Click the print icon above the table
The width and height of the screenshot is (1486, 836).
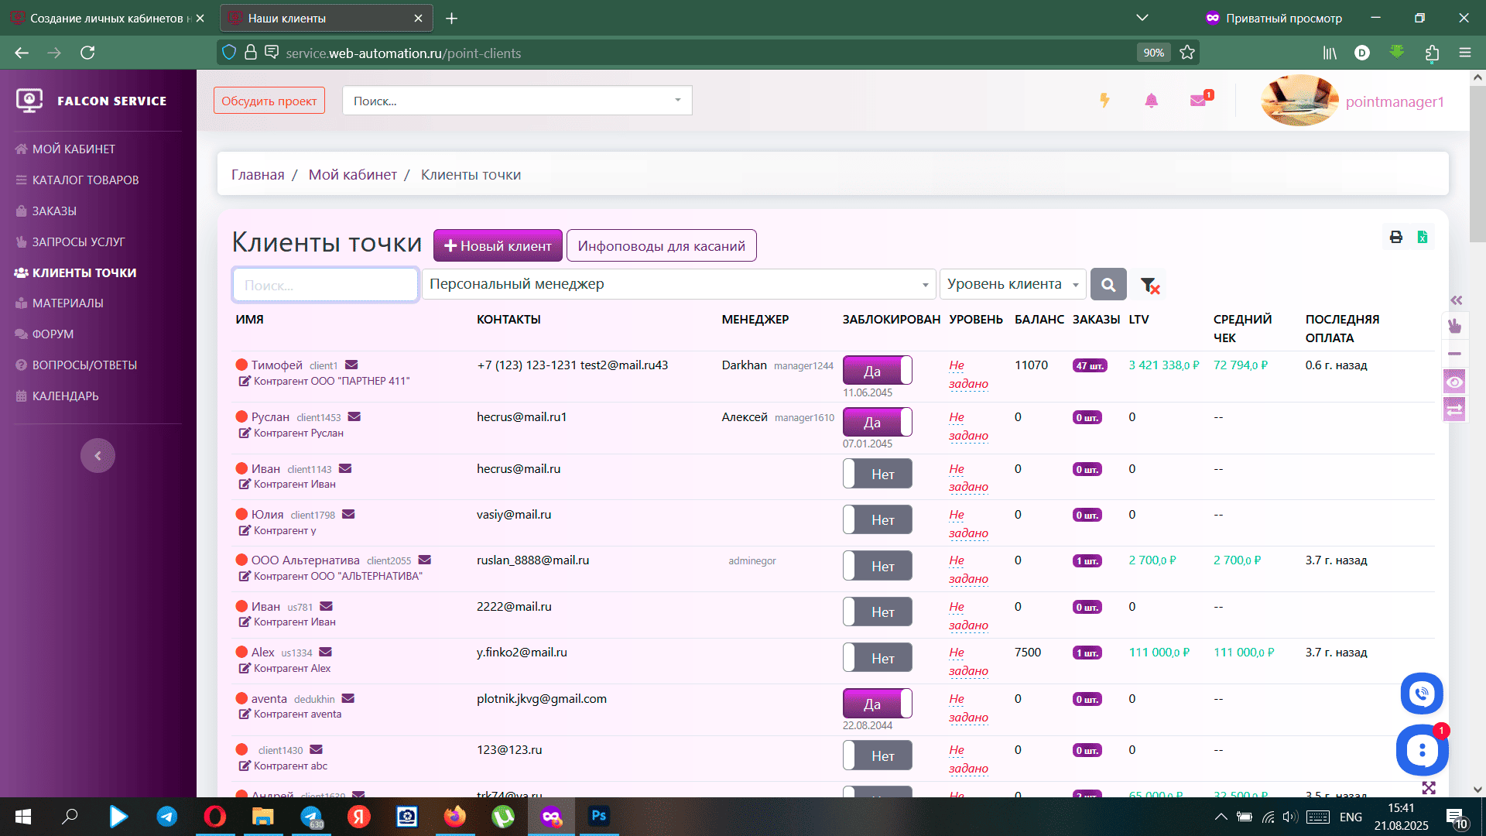pos(1395,237)
